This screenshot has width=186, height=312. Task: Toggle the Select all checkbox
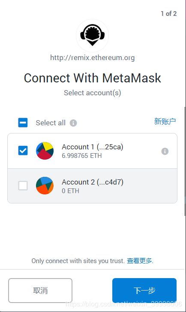point(23,123)
